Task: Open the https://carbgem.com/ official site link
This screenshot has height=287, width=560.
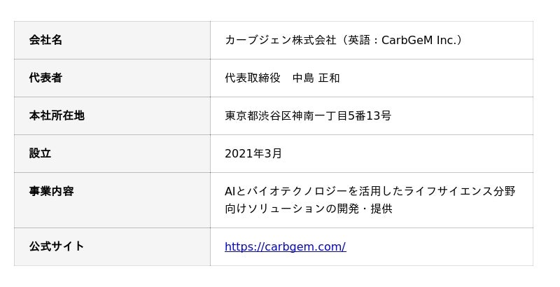Action: click(285, 246)
